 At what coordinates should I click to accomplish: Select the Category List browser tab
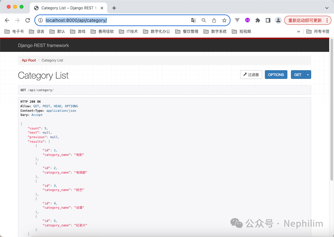(68, 8)
